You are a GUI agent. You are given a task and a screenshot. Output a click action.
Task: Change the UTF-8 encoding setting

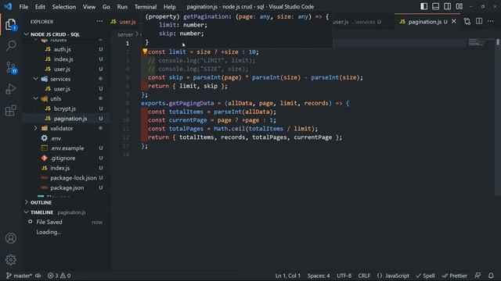pyautogui.click(x=344, y=276)
